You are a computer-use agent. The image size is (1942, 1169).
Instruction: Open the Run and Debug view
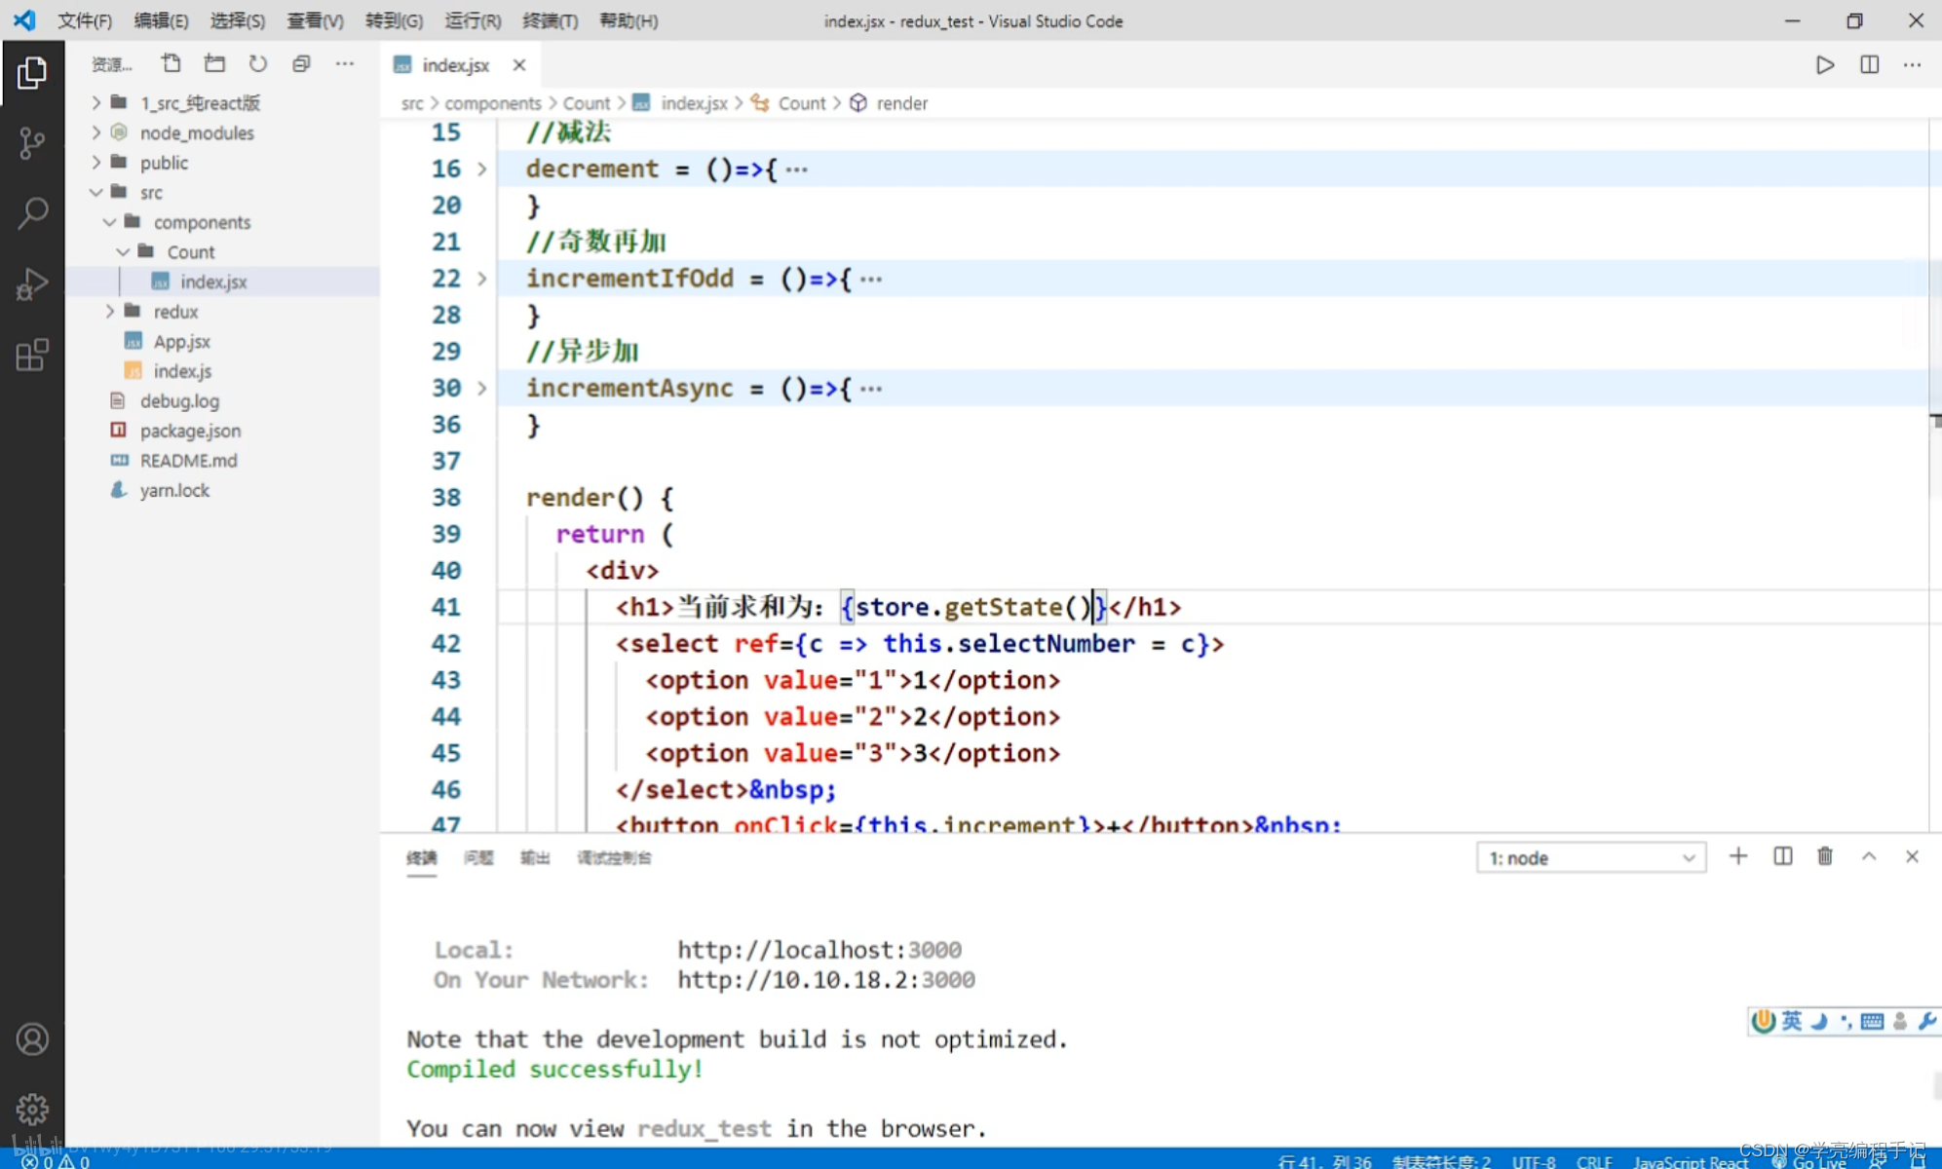tap(31, 284)
